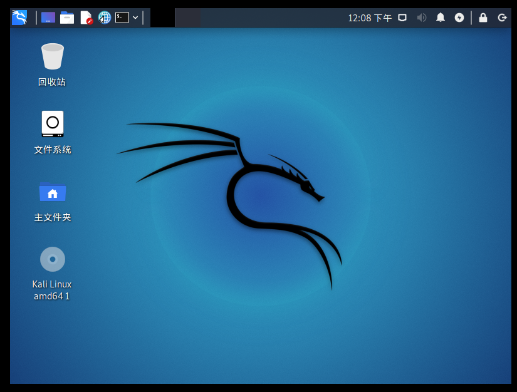Click the show desktop panel icon
The height and width of the screenshot is (392, 517).
point(48,18)
